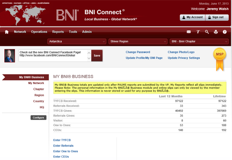The image size is (232, 160).
Task: Open the mail envelope icon
Action: click(189, 32)
